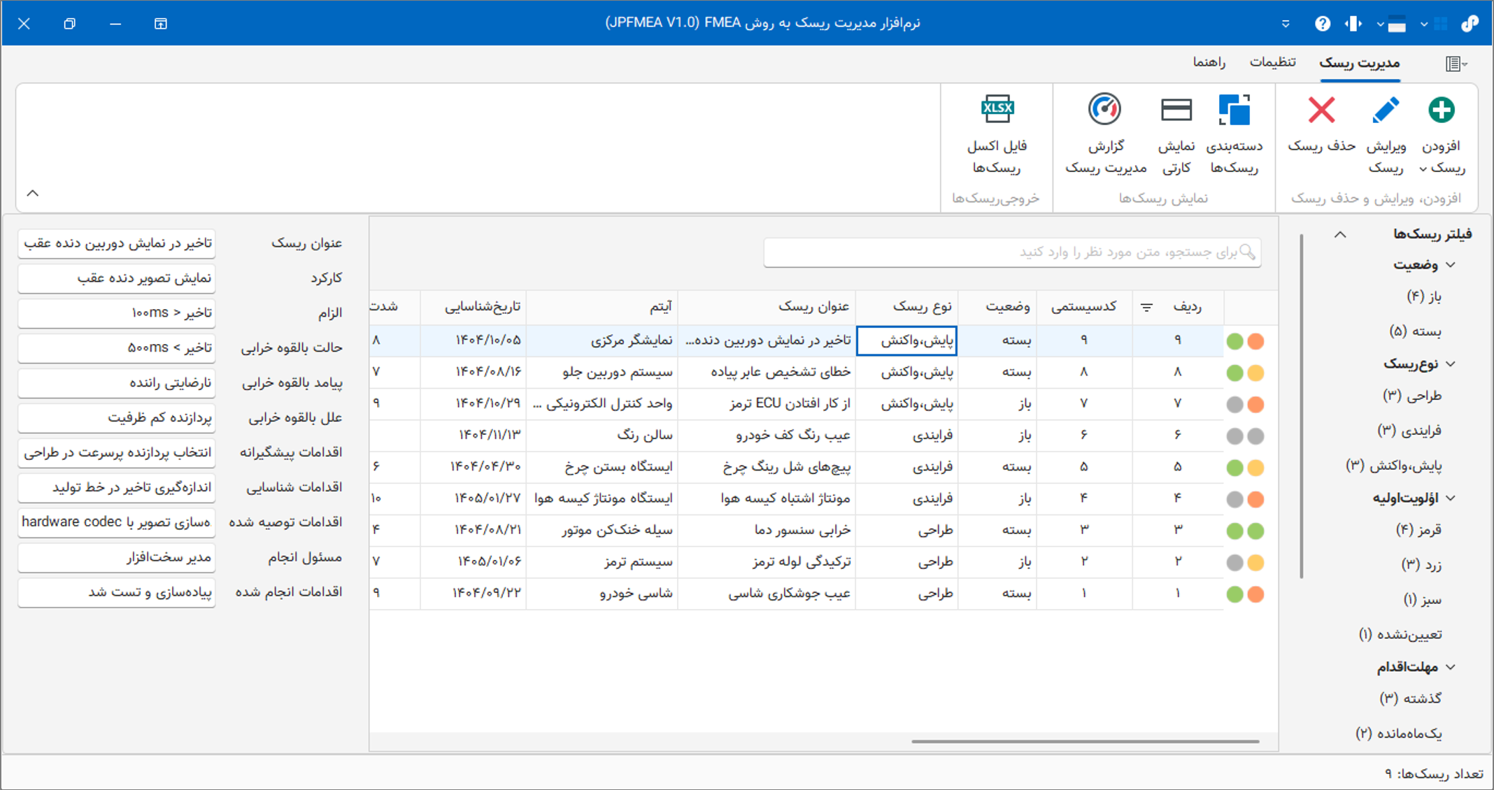Viewport: 1494px width, 790px height.
Task: Export فایل اکسل ریسک‌ها XLSX icon
Action: tap(997, 109)
